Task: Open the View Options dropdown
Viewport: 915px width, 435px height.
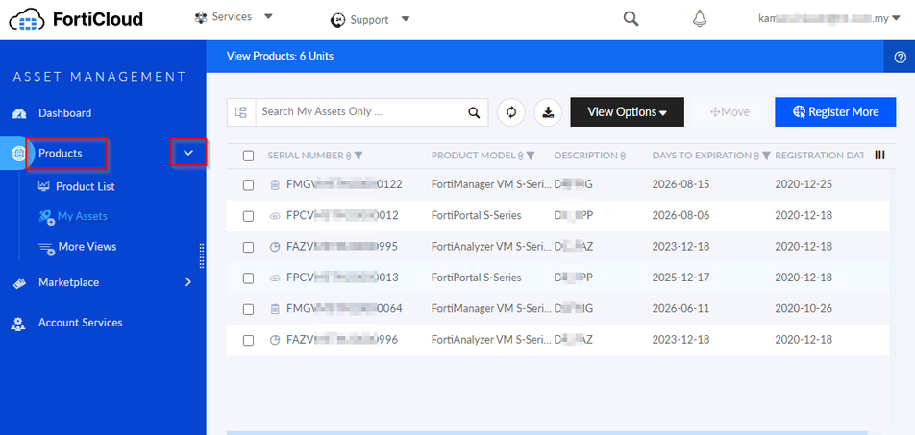Action: click(627, 112)
